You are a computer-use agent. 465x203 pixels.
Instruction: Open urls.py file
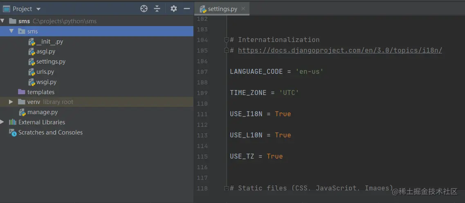click(x=45, y=72)
